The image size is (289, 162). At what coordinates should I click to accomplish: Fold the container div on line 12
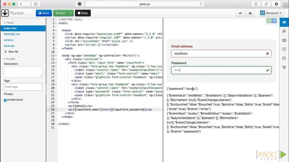click(56, 59)
